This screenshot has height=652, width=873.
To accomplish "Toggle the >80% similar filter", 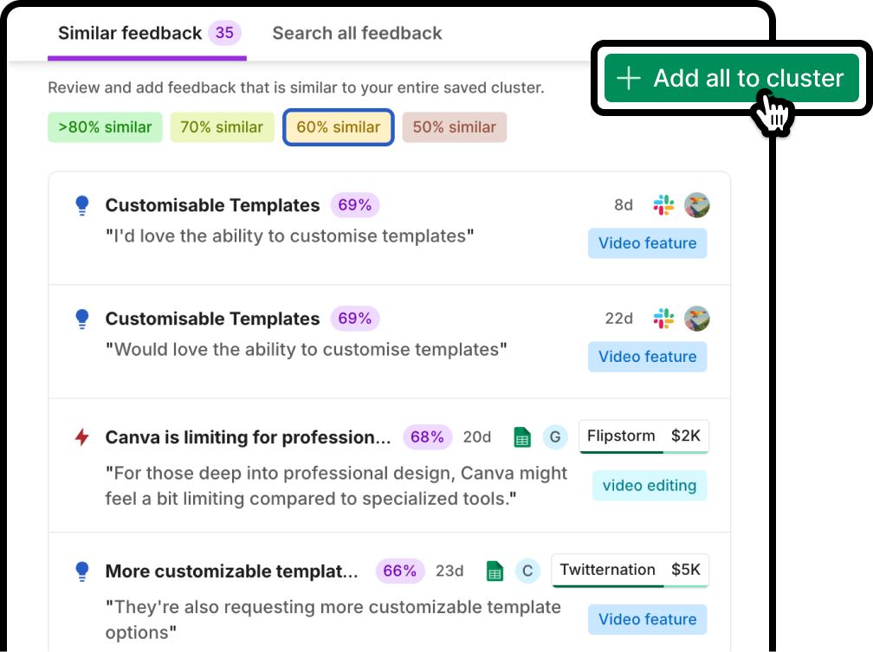I will click(105, 127).
